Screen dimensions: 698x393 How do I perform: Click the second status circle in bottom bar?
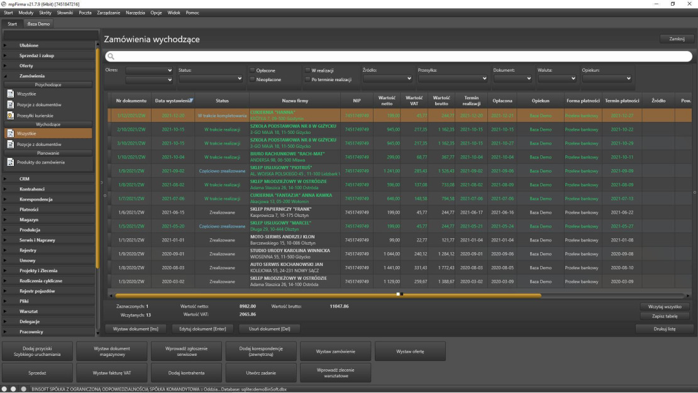14,389
